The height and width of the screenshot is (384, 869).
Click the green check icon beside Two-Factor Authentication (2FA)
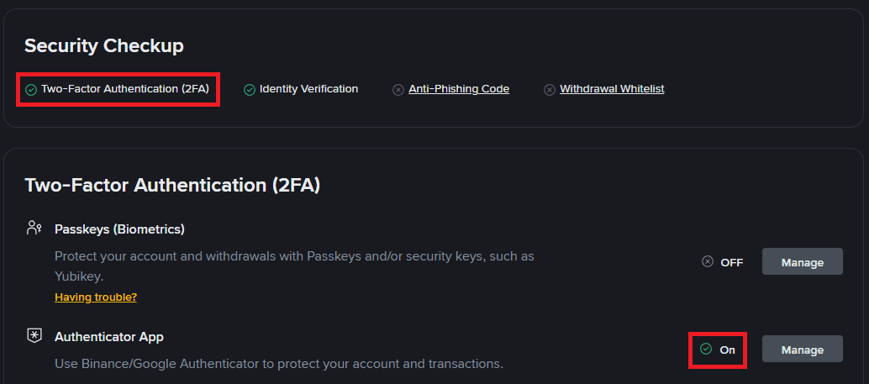pos(31,89)
